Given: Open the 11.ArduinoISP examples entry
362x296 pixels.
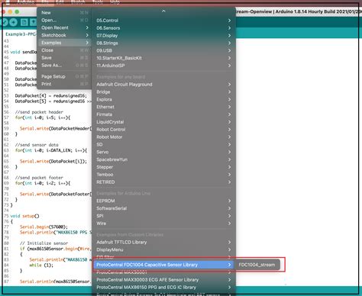Looking at the screenshot, I should [x=163, y=66].
